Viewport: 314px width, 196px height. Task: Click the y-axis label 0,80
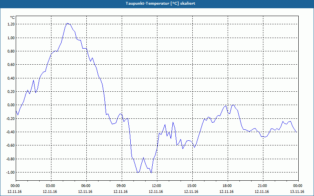tap(11, 51)
